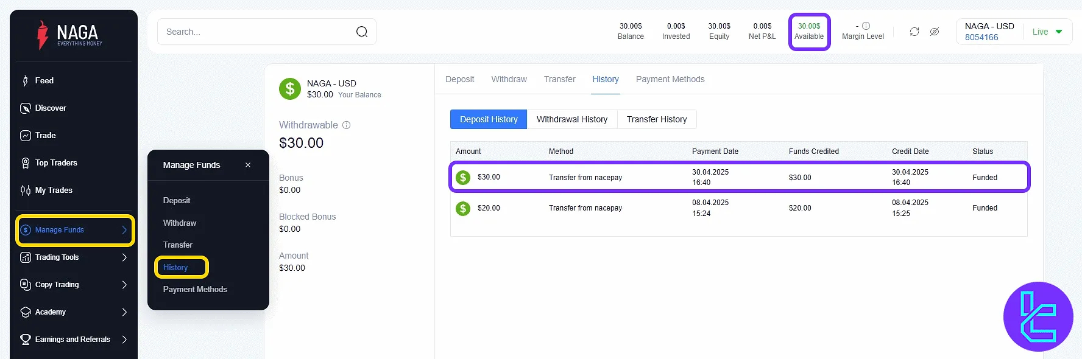Click the Withdrawable info icon

pos(347,125)
